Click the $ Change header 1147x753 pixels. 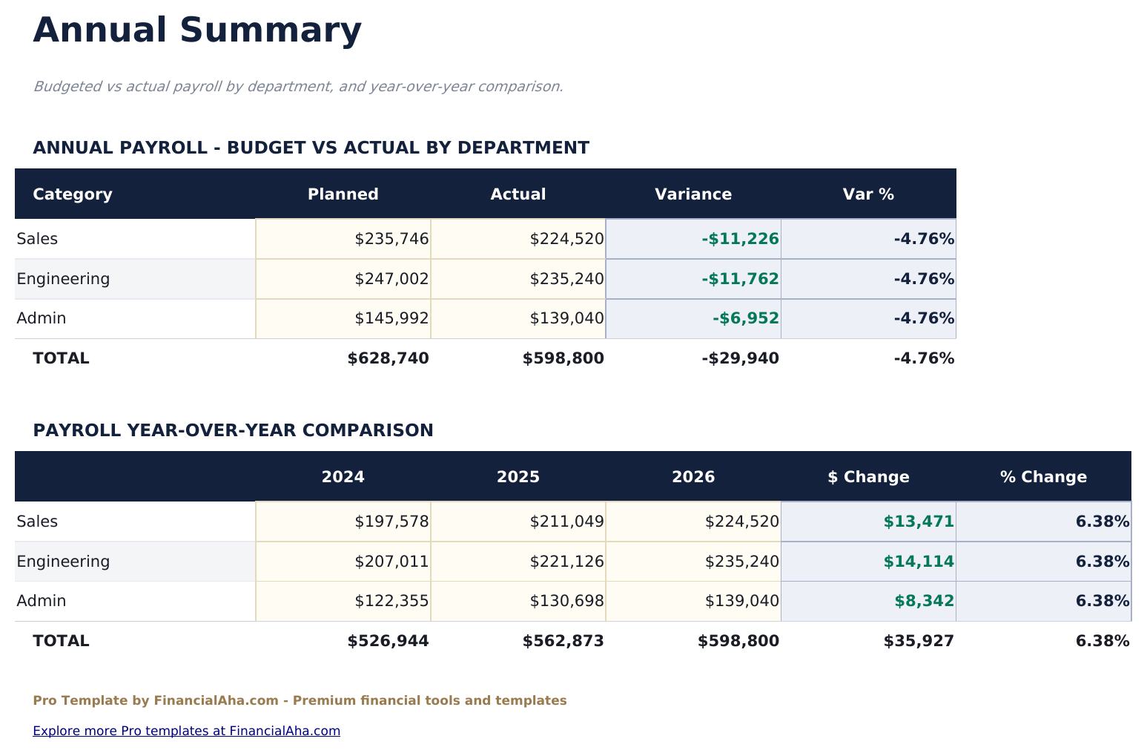869,476
